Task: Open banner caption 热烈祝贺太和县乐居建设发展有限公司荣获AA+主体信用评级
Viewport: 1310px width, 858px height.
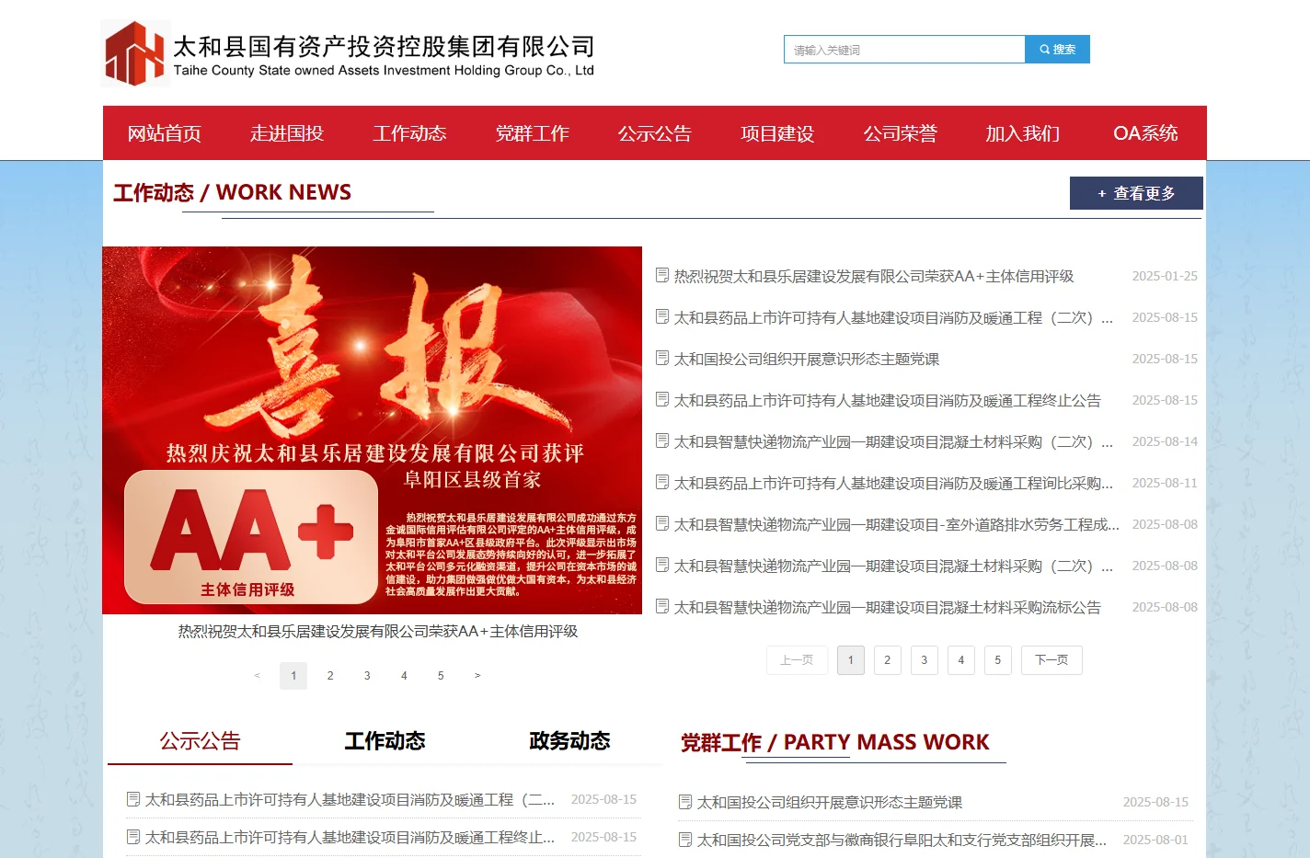Action: pyautogui.click(x=378, y=631)
